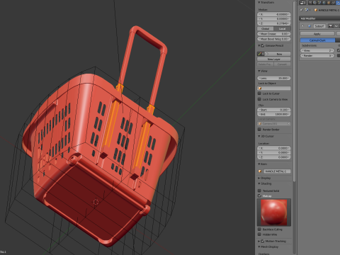Expand the Motion Tracking panel triangle
Screen dimensions: 340x255
coord(259,241)
